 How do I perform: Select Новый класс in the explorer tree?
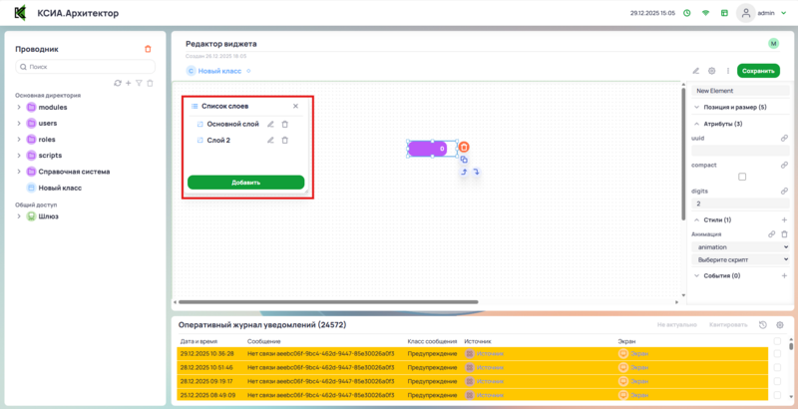click(x=60, y=188)
